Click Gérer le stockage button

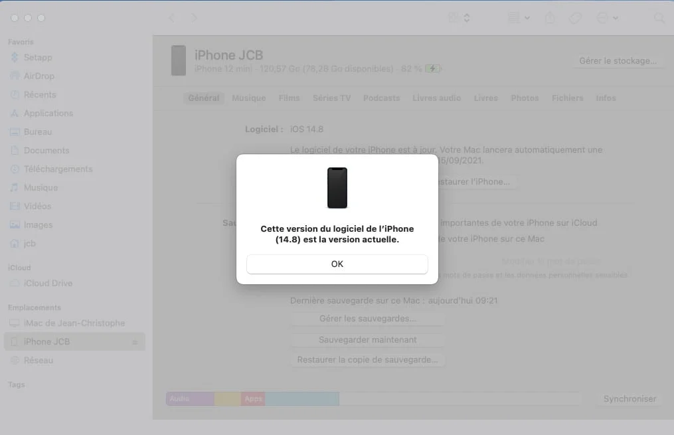click(x=618, y=60)
